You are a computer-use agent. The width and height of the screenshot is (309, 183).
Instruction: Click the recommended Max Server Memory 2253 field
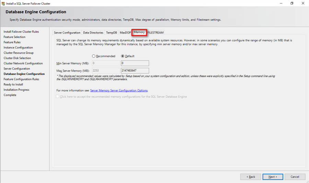click(106, 71)
